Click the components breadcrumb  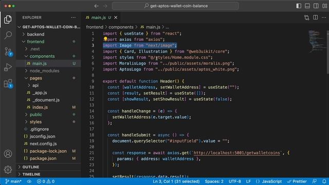121,27
